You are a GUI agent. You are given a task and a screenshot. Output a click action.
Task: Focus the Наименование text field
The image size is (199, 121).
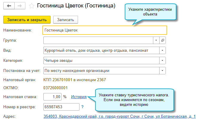tap(105, 30)
